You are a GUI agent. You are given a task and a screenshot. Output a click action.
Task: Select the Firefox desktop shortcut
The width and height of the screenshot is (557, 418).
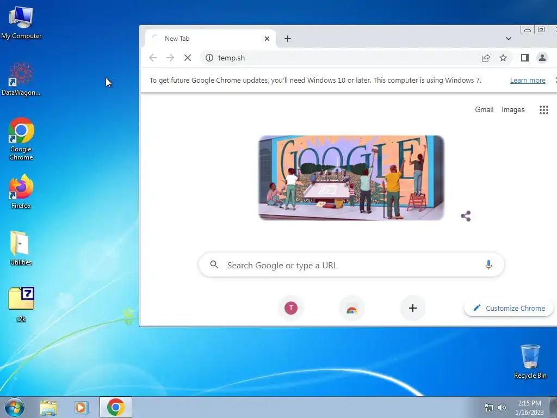click(x=21, y=192)
